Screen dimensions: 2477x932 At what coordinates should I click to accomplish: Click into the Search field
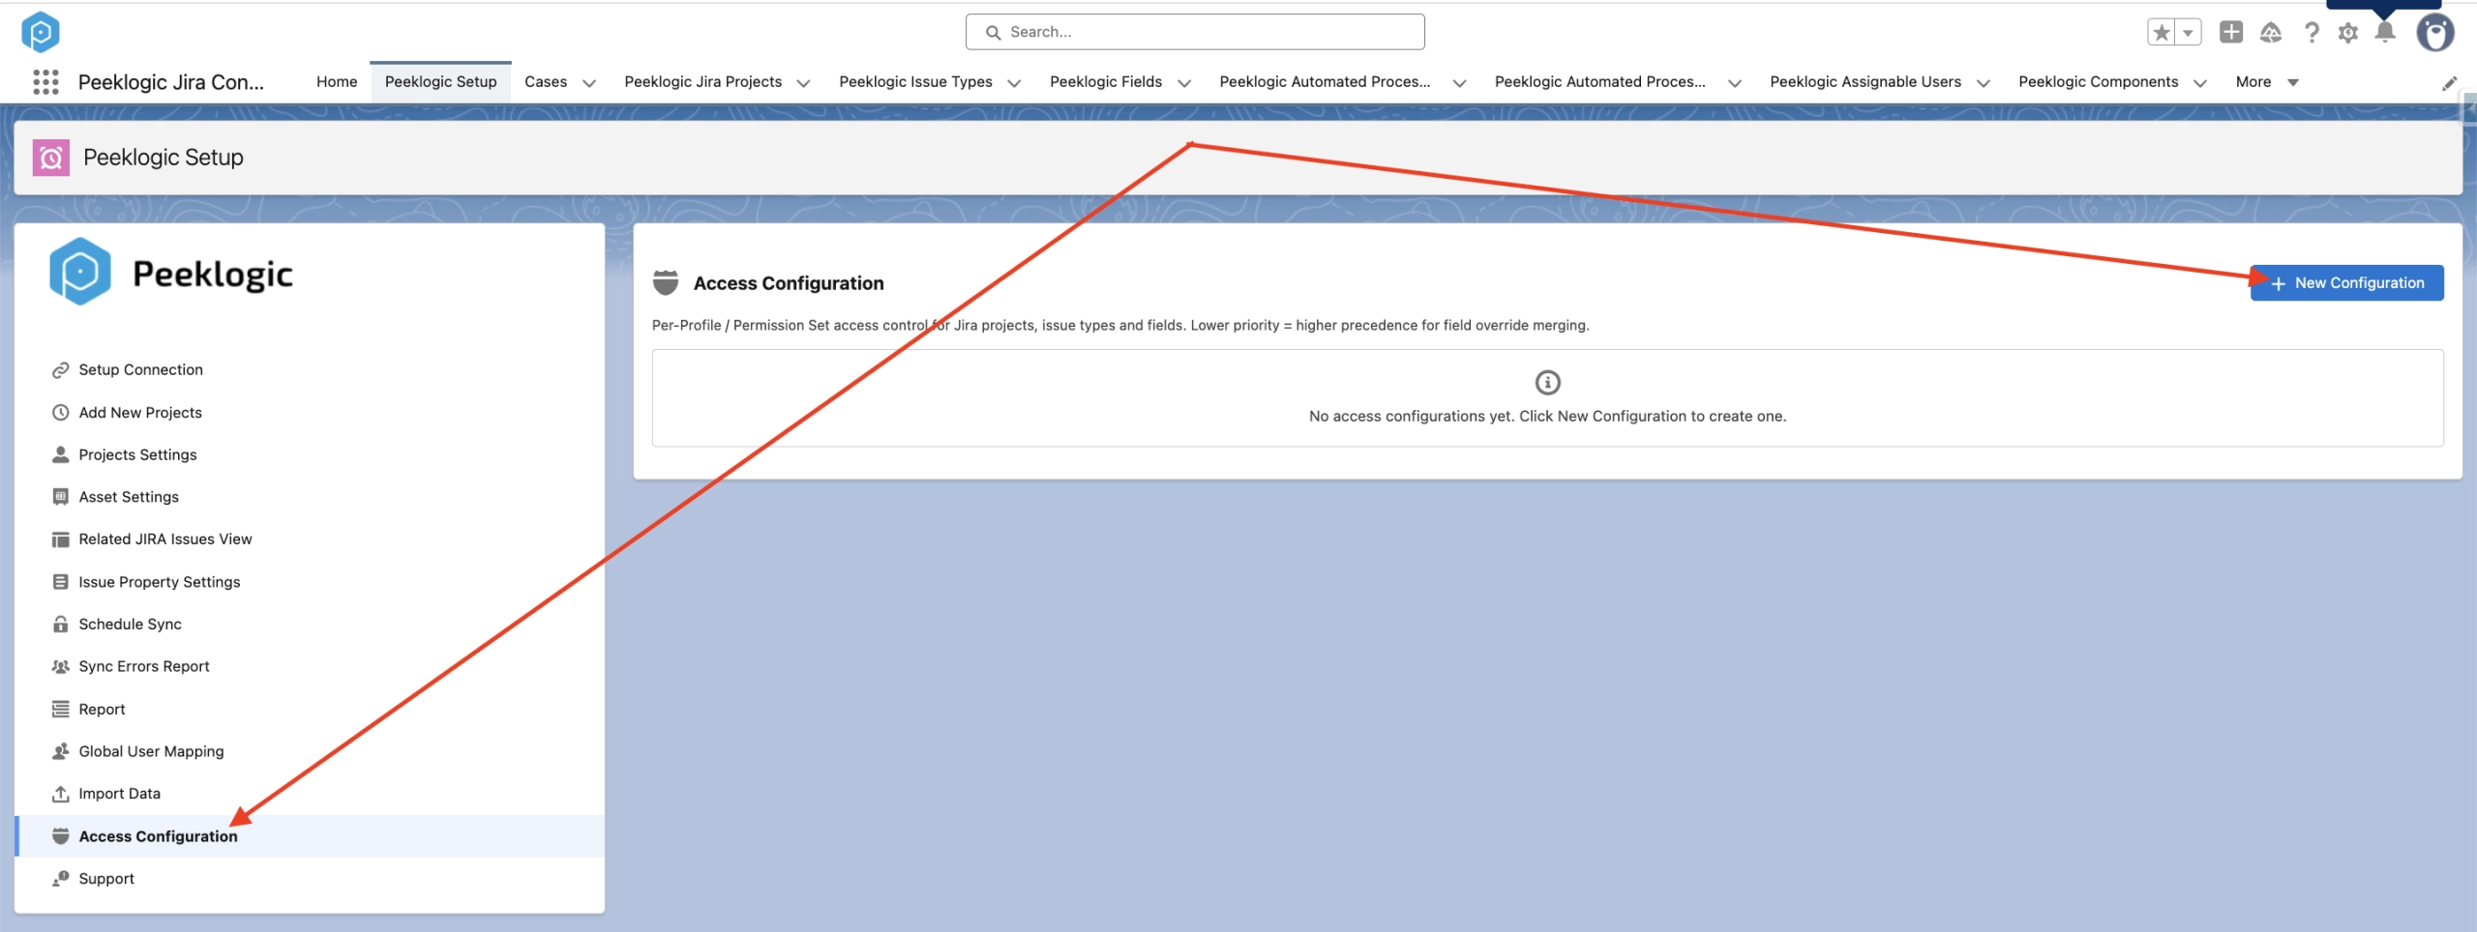(1195, 32)
